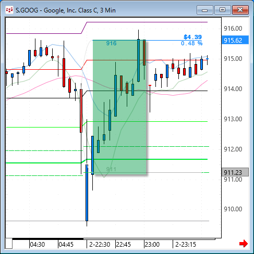Click the 2-23:15 time axis label

(186, 245)
